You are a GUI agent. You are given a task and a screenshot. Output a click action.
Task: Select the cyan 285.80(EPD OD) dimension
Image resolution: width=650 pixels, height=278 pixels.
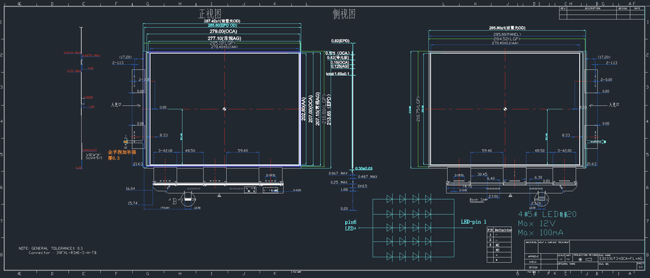222,25
